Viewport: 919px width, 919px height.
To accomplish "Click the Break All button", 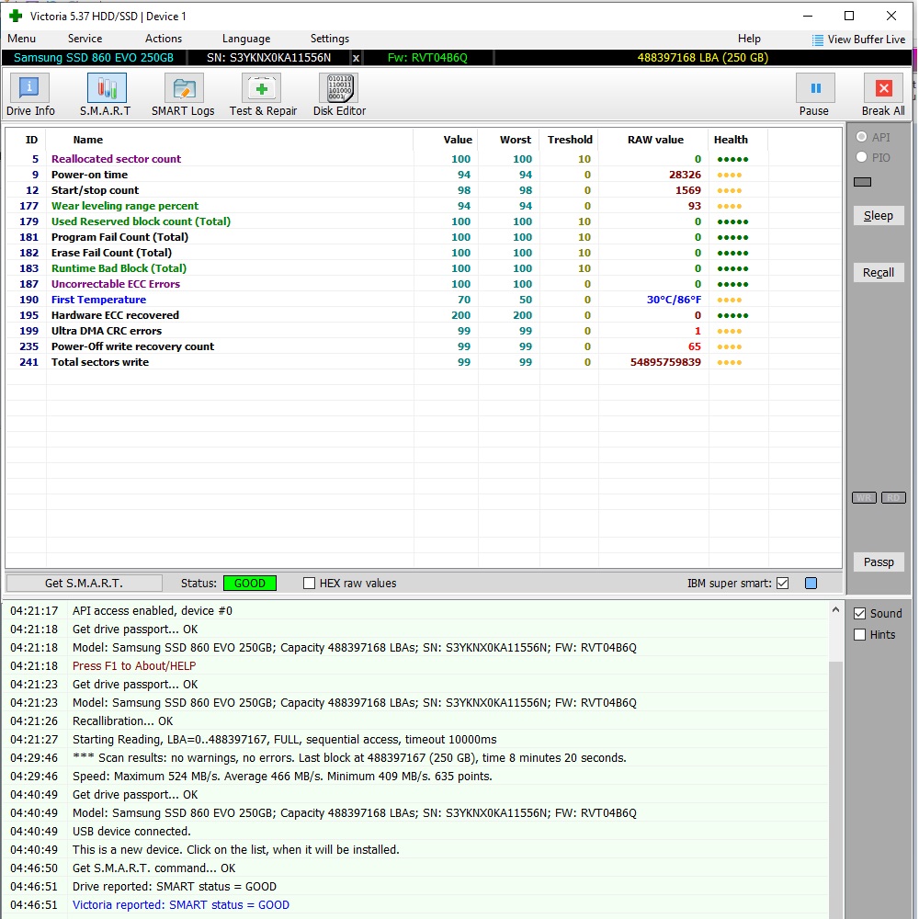I will [883, 95].
